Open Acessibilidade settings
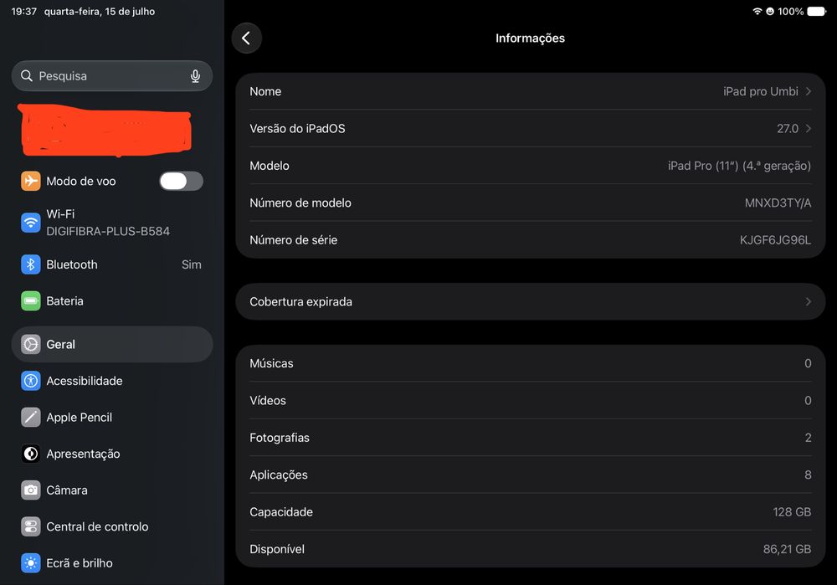The image size is (837, 585). [112, 381]
